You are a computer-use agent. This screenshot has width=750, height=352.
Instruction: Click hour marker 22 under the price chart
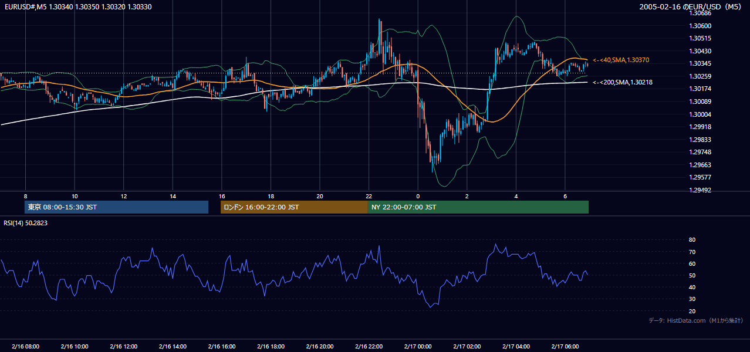(x=369, y=196)
